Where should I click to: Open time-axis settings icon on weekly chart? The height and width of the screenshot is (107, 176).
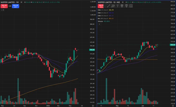pos(93,106)
